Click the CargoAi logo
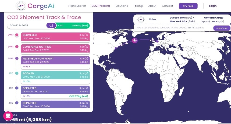The height and width of the screenshot is (124, 231). tap(35, 6)
